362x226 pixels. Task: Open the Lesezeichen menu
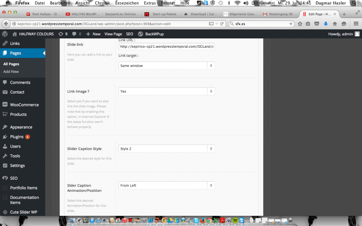[x=127, y=3]
